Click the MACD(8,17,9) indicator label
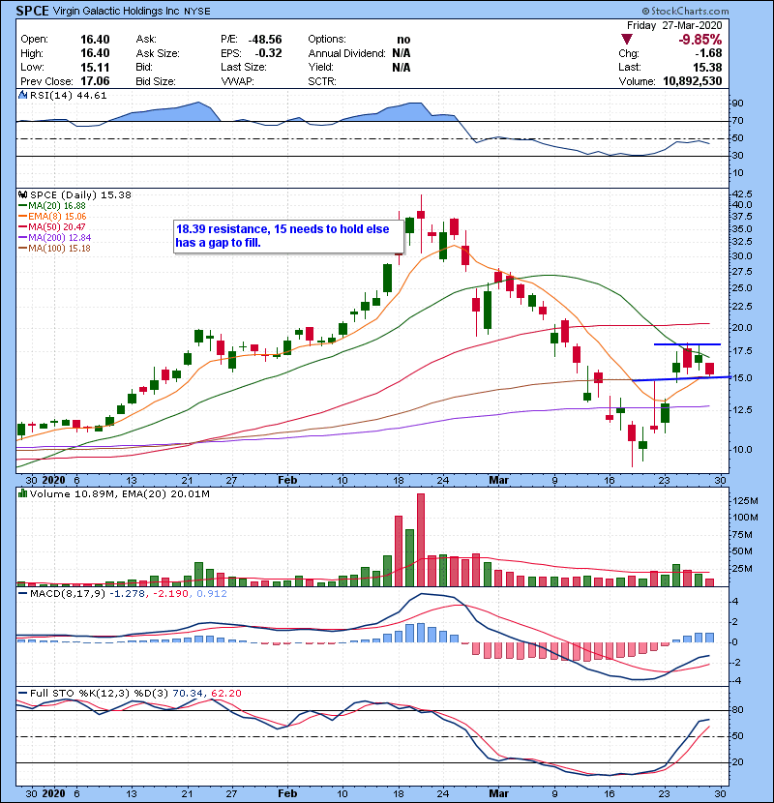This screenshot has height=803, width=774. coord(68,594)
